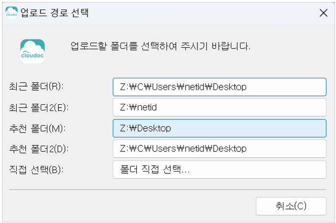The width and height of the screenshot is (336, 223).
Task: Cancel with the 취소(C) button
Action: coord(291,206)
